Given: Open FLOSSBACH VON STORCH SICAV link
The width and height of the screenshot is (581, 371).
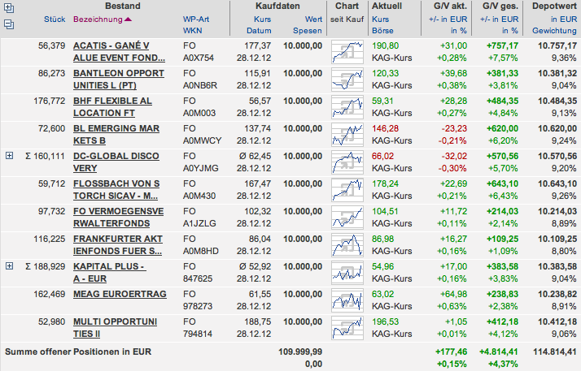Looking at the screenshot, I should (x=116, y=190).
